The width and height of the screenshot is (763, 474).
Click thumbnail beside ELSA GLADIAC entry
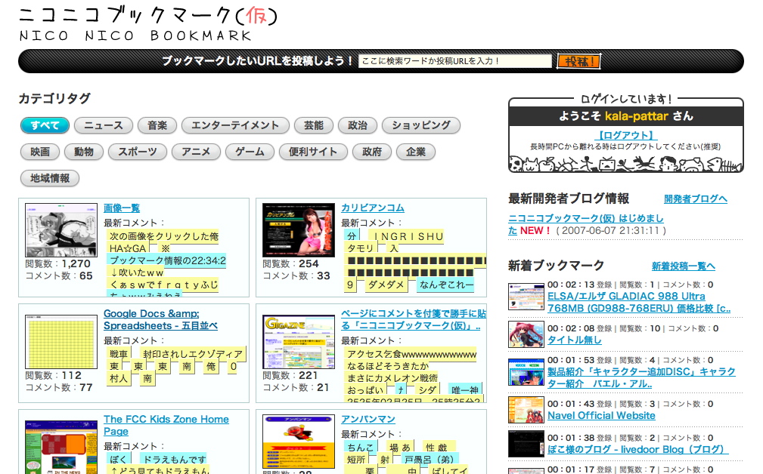526,296
